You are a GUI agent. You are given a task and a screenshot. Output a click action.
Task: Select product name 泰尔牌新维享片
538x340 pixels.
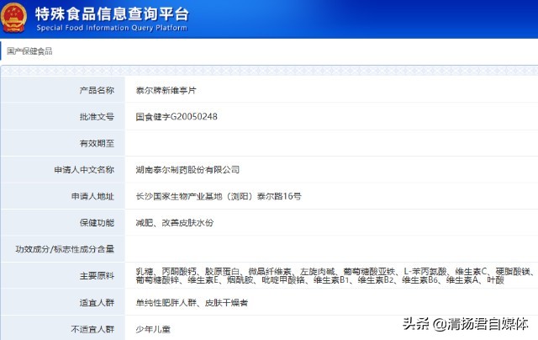(166, 90)
